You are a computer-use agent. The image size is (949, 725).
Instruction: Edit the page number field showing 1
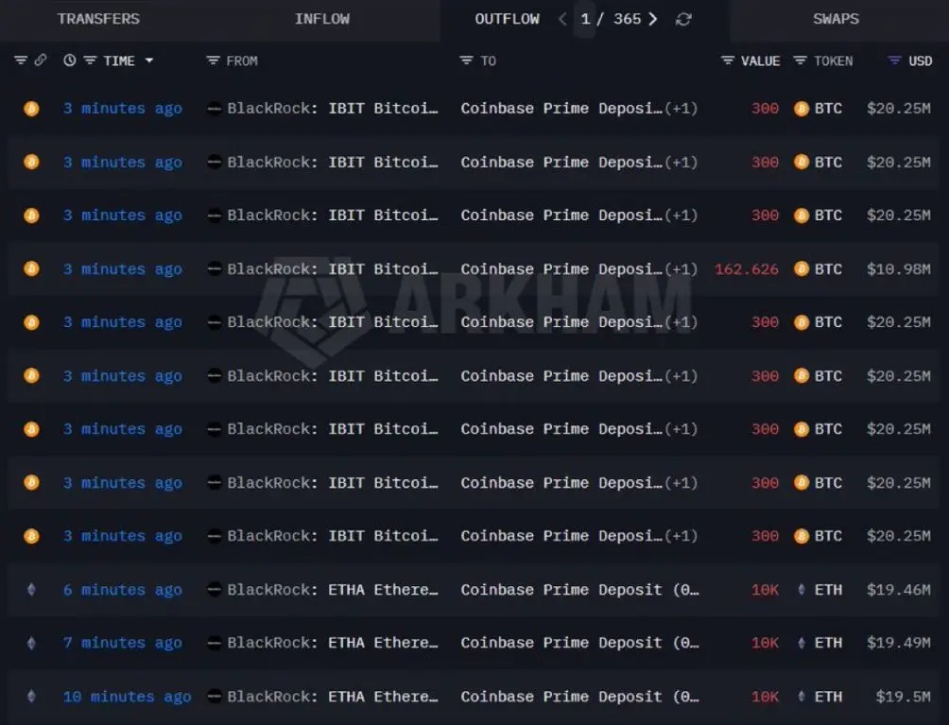click(x=585, y=19)
